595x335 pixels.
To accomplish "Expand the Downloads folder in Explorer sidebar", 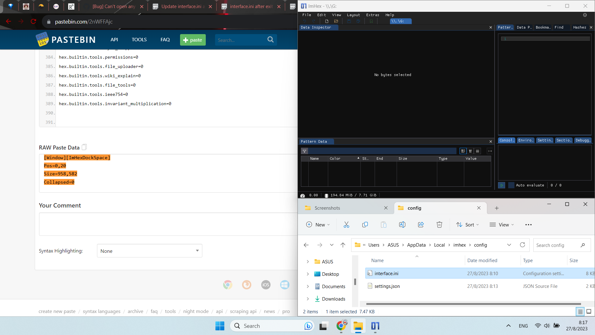I will pos(308,299).
